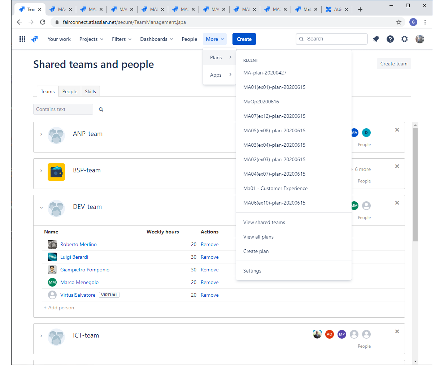Viewport: 444px width, 365px height.
Task: Focus the Contains text filter field
Action: [63, 109]
